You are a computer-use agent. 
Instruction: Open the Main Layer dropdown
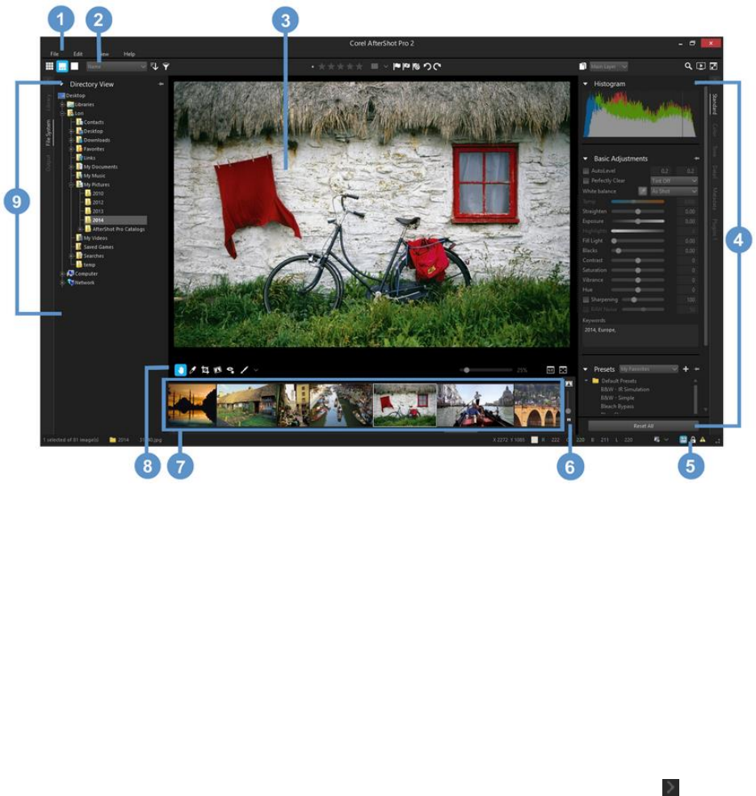tap(609, 66)
